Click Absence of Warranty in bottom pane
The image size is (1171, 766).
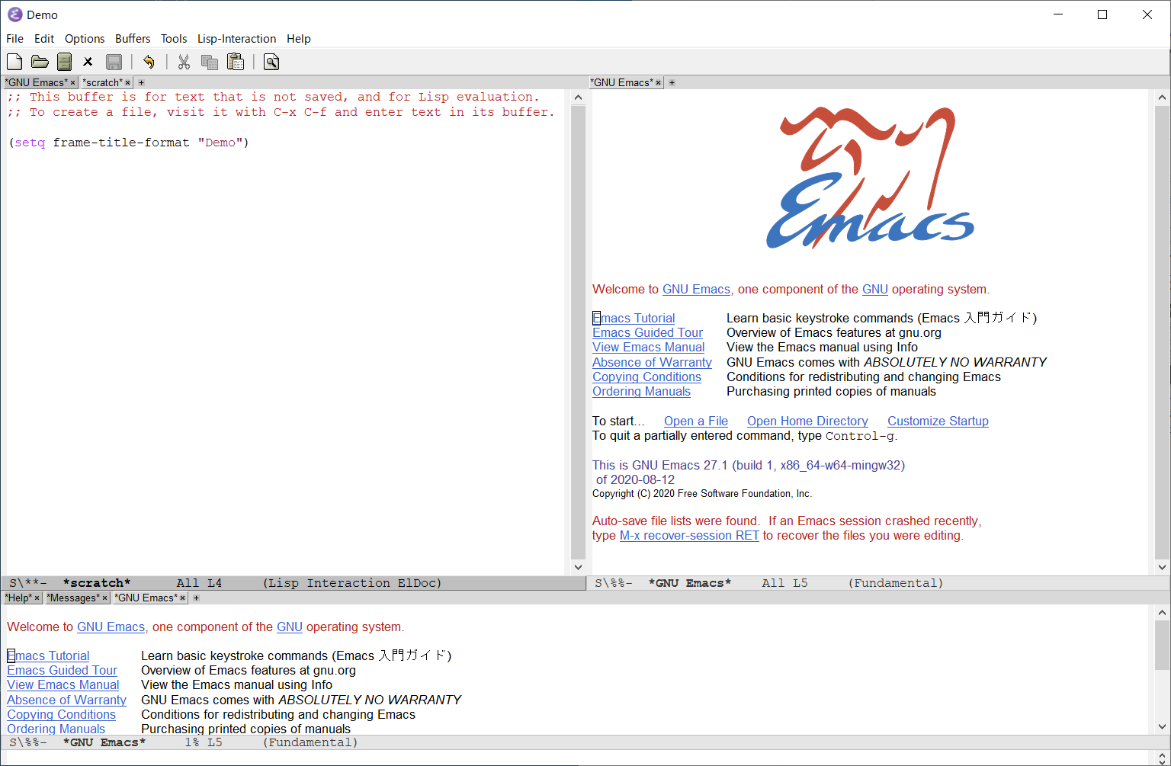click(x=66, y=700)
